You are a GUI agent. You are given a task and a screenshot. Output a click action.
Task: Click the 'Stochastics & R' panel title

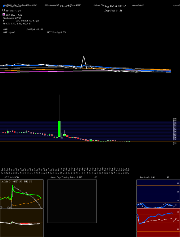pos(147,177)
